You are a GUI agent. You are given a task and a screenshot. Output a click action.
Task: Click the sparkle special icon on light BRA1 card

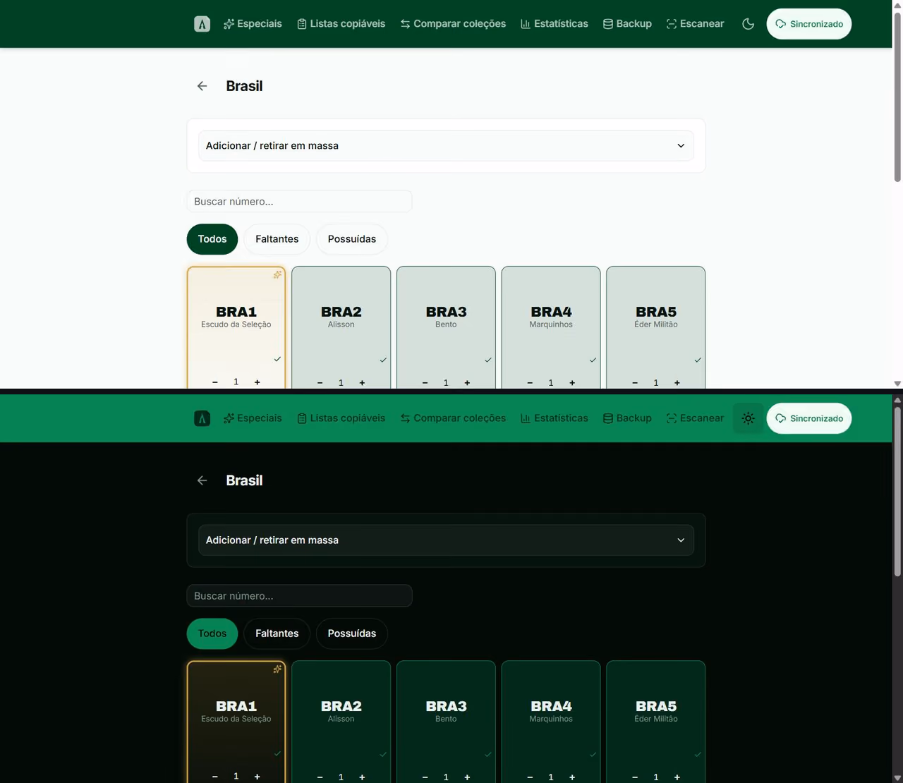pyautogui.click(x=277, y=274)
